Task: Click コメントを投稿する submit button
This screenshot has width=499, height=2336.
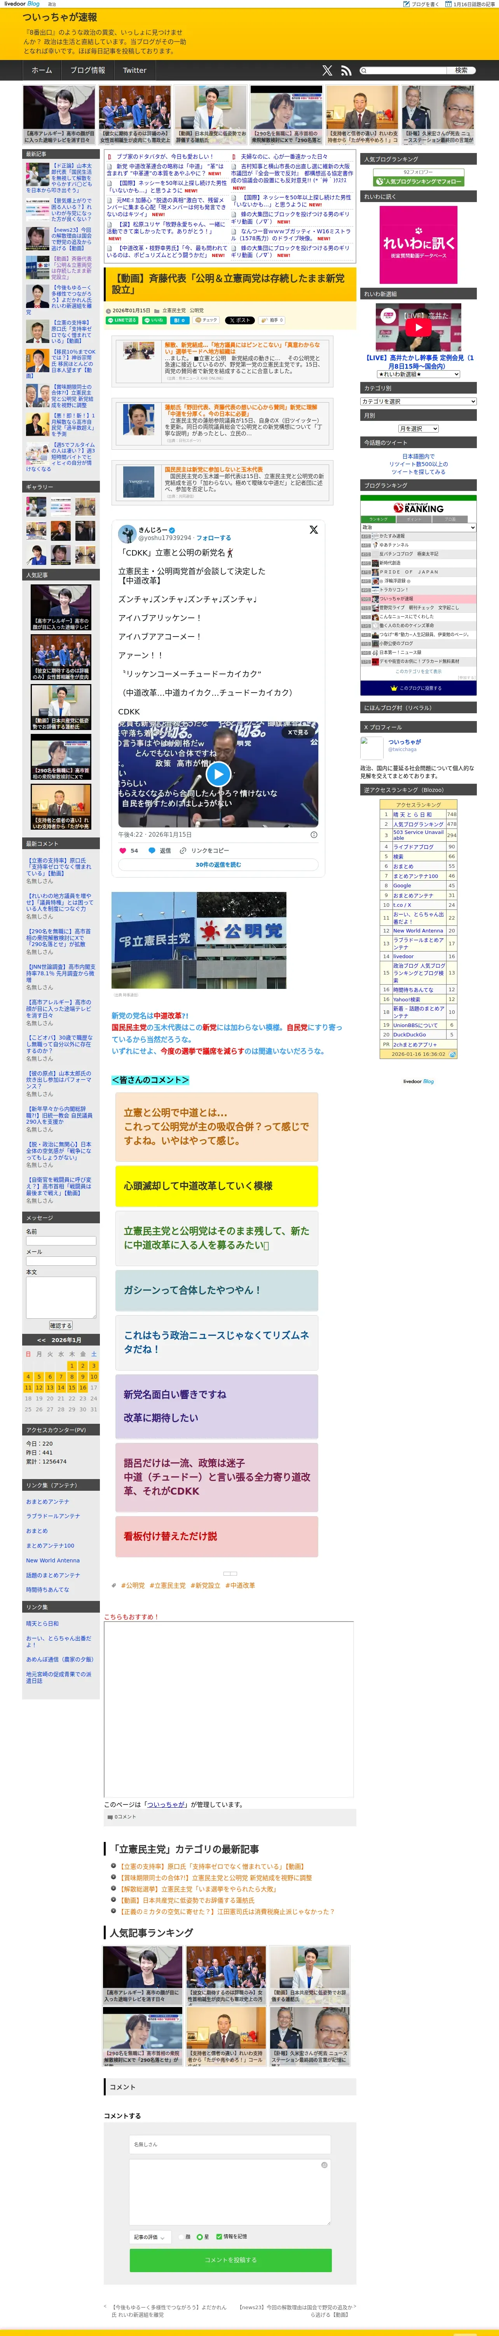Action: tap(230, 2260)
